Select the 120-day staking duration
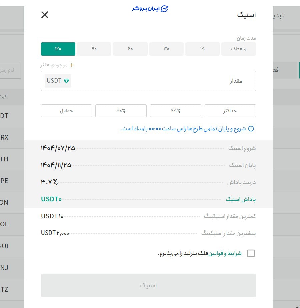Screen dimensions: 300x308 point(58,49)
